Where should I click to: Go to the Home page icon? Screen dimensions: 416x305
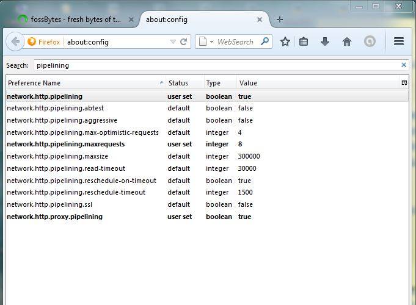point(347,42)
